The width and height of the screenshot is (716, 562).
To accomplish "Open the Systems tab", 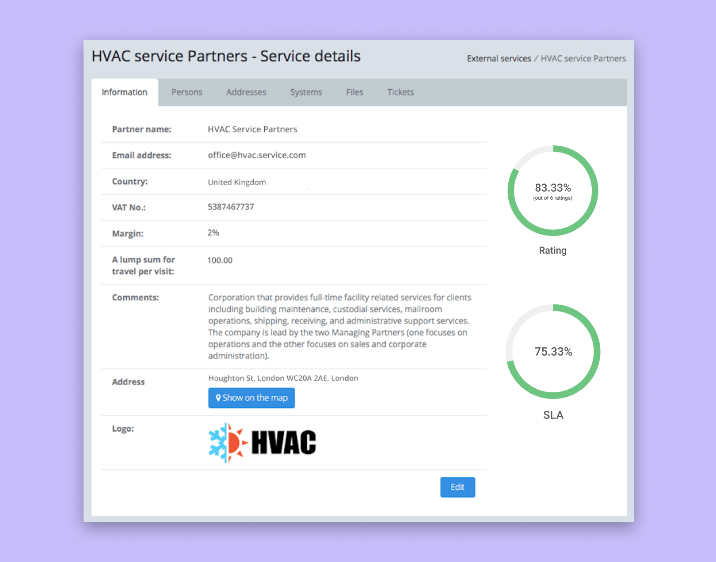I will [306, 92].
